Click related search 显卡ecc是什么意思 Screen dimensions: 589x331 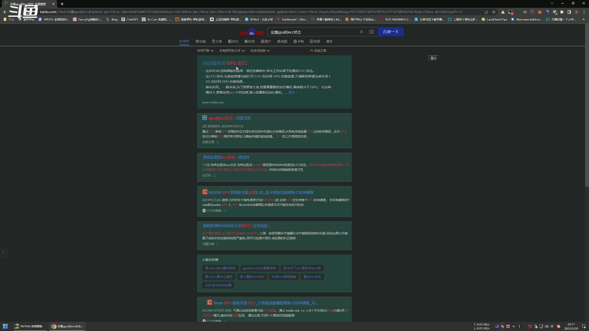tap(219, 277)
